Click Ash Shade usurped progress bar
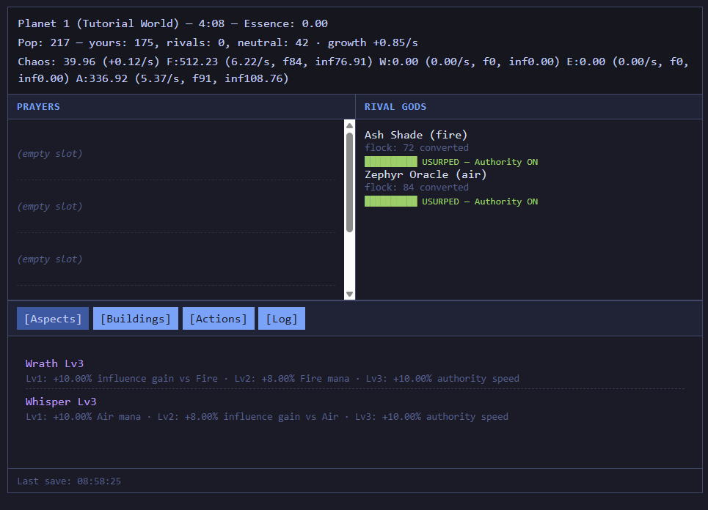The image size is (708, 510). tap(391, 162)
